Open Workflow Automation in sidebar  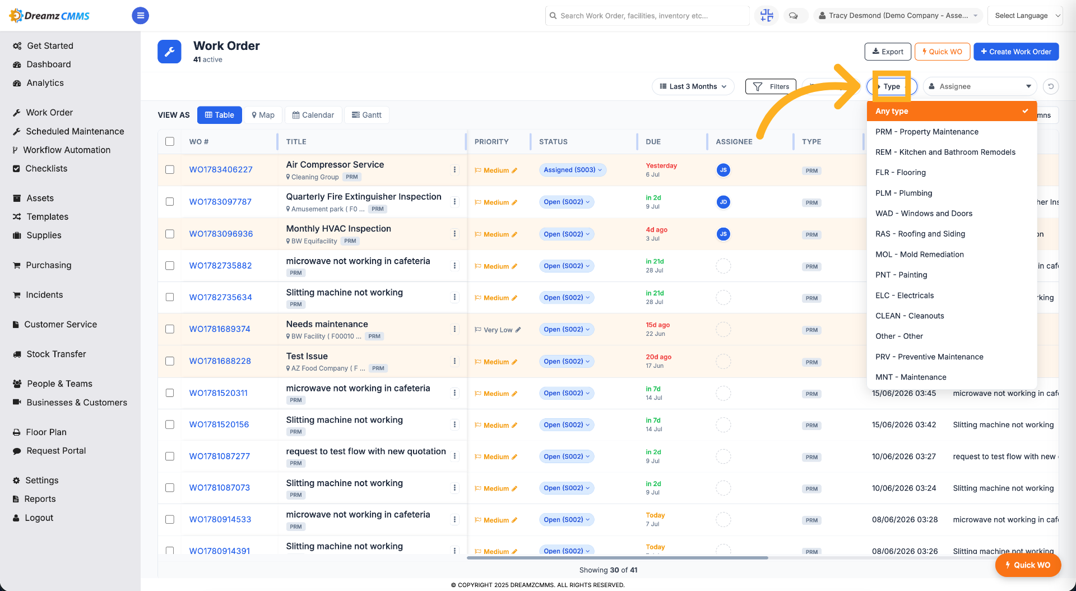[67, 150]
